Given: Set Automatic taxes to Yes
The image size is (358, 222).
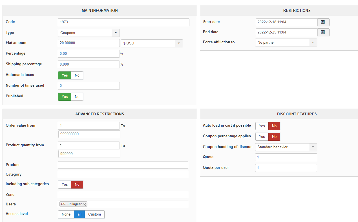Looking at the screenshot, I should pyautogui.click(x=65, y=75).
